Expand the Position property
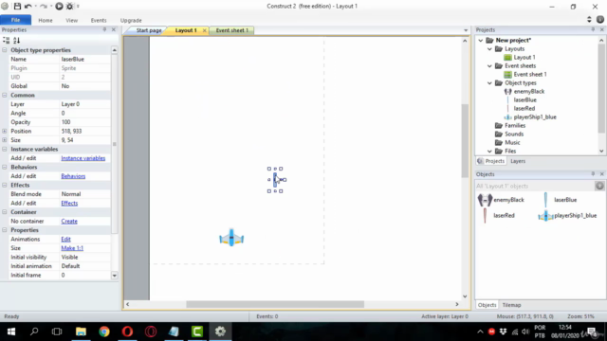Viewport: 607px width, 341px height. (4, 131)
